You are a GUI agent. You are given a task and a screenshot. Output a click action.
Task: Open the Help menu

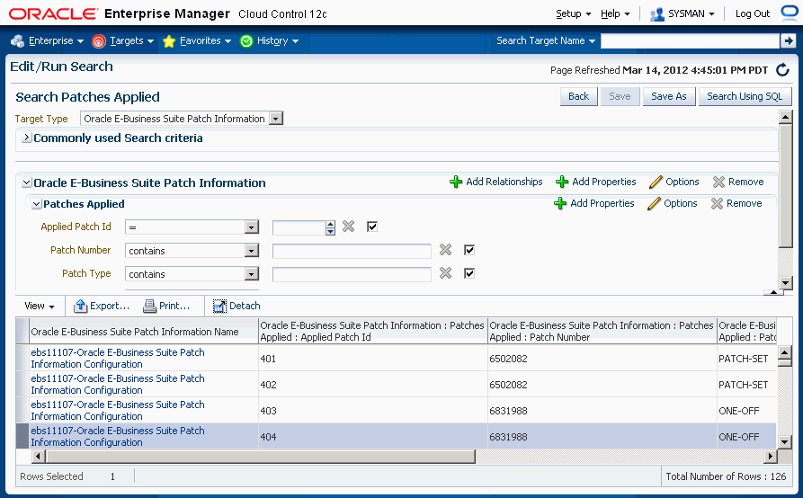pos(615,13)
